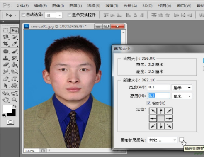Select the Hand tool
This screenshot has width=204, height=157.
(x=6, y=100)
